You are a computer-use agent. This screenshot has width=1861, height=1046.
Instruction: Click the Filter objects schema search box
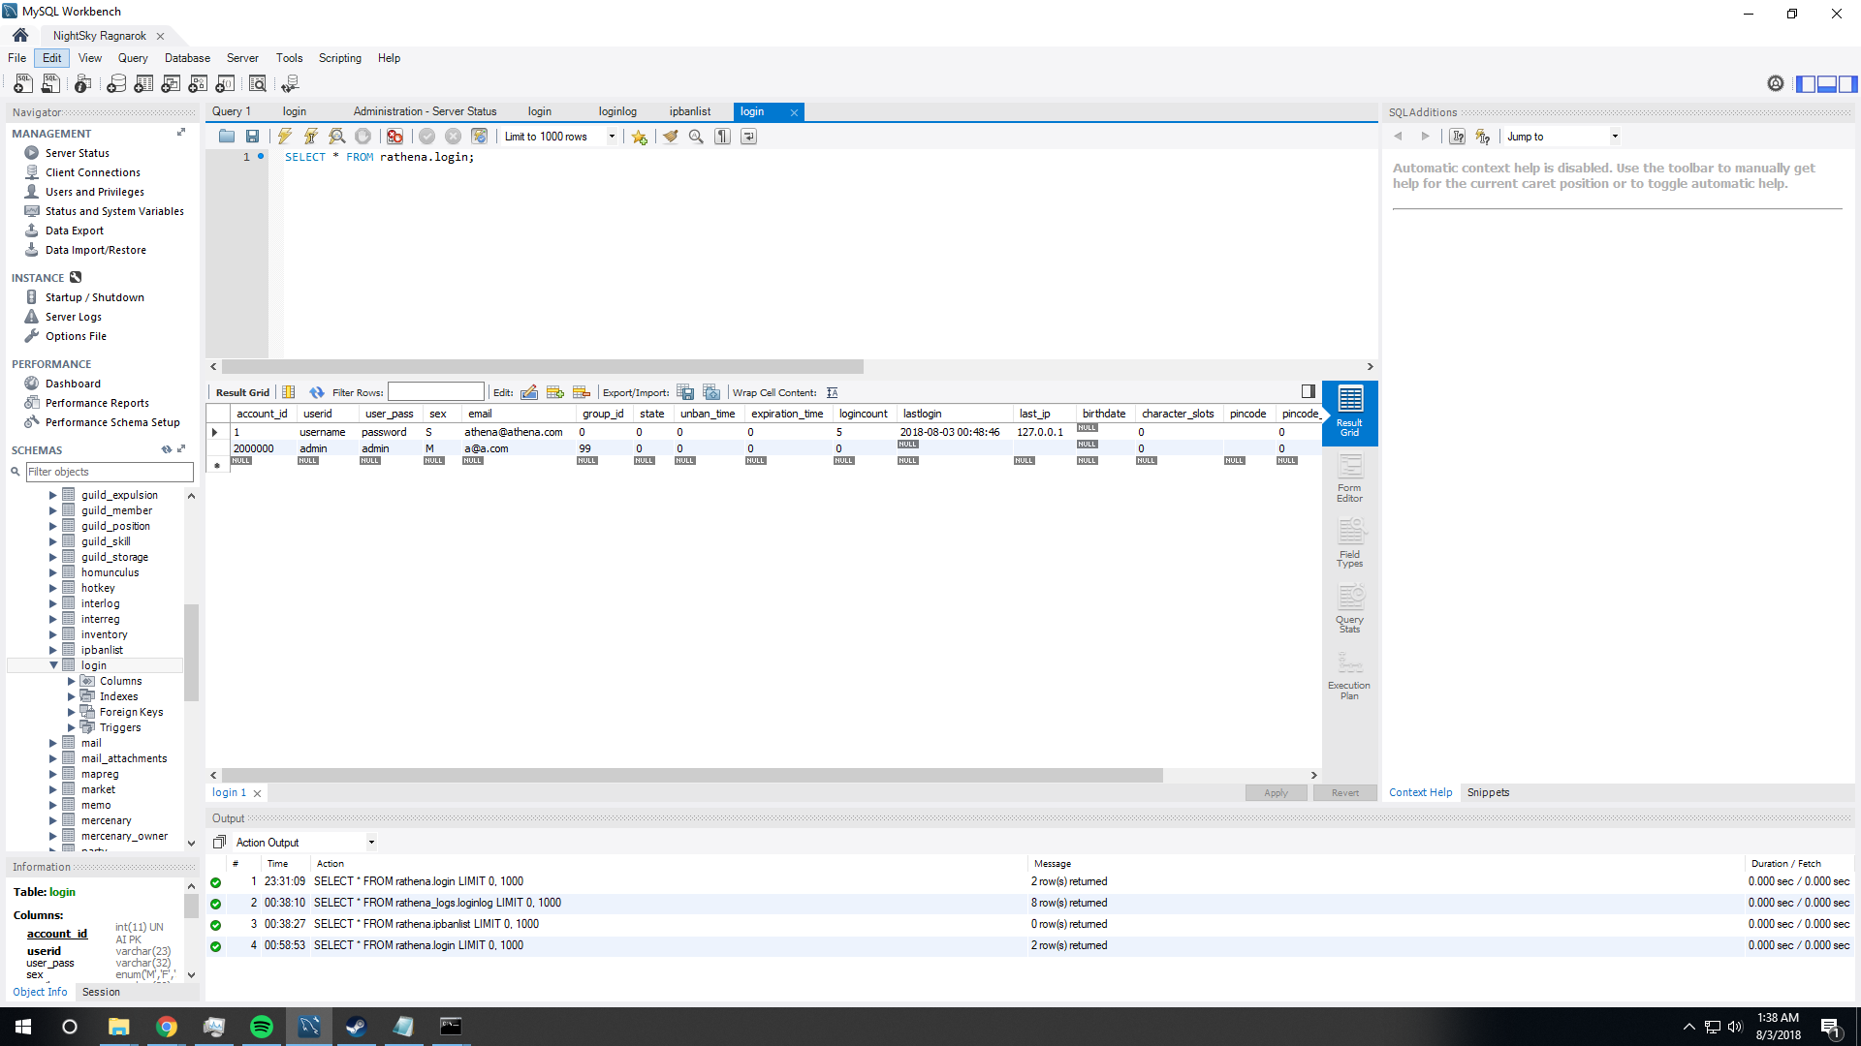(x=109, y=472)
